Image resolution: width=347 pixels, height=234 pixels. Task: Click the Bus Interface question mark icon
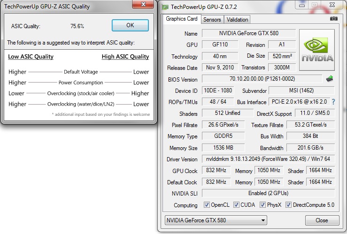[x=333, y=102]
